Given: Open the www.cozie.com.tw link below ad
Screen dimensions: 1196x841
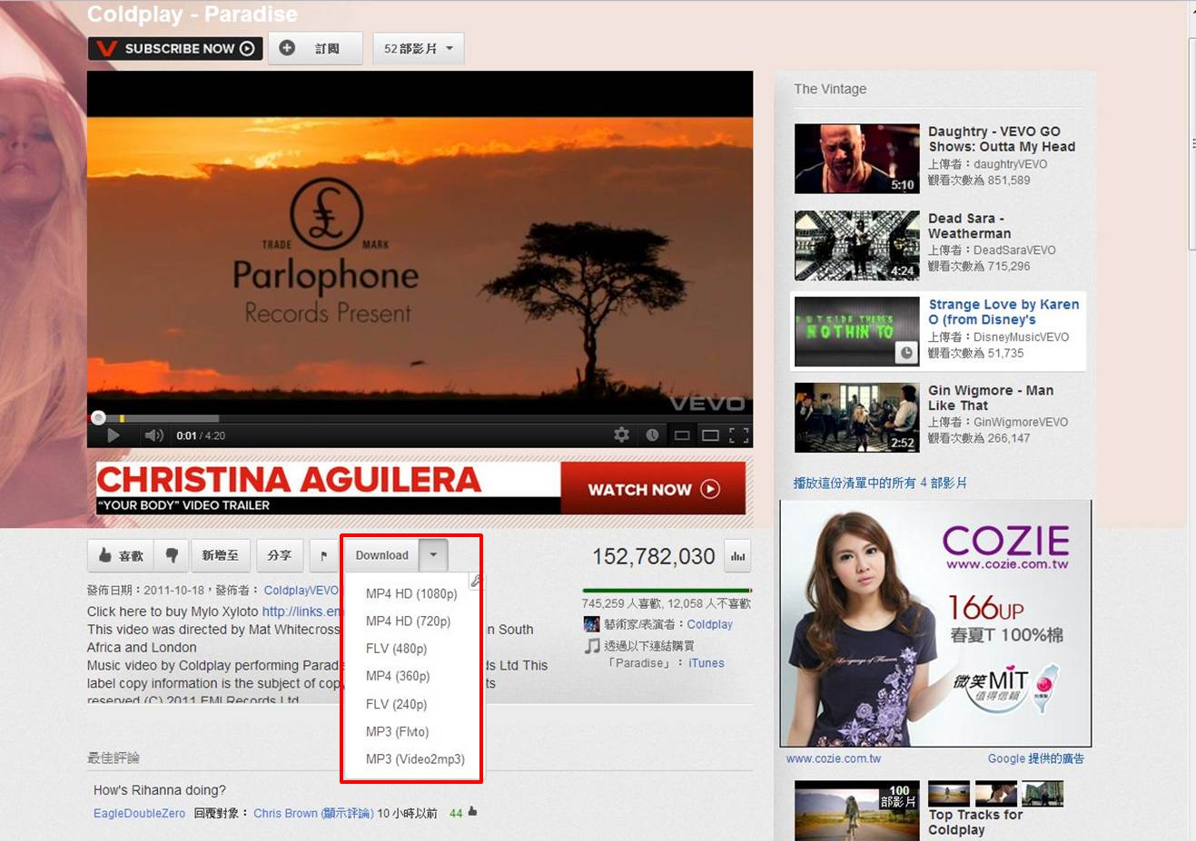Looking at the screenshot, I should 834,758.
